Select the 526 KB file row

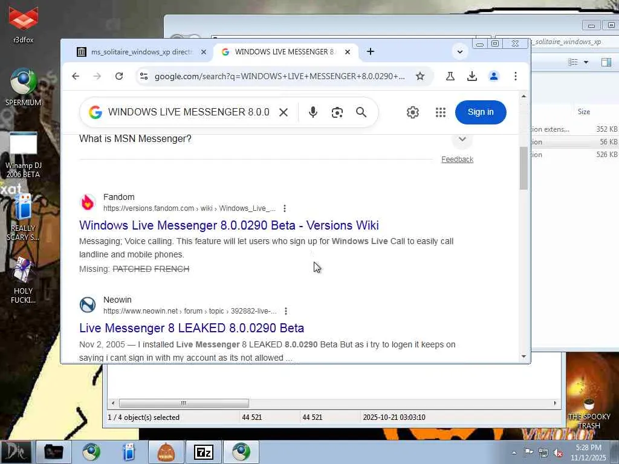tap(575, 154)
